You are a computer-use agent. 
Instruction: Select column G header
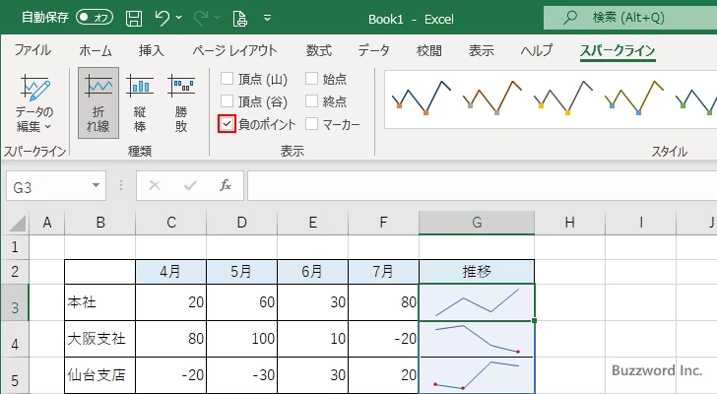[477, 223]
